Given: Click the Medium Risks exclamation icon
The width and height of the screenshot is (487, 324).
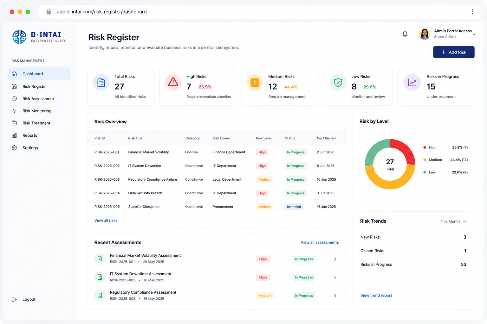Looking at the screenshot, I should 255,83.
